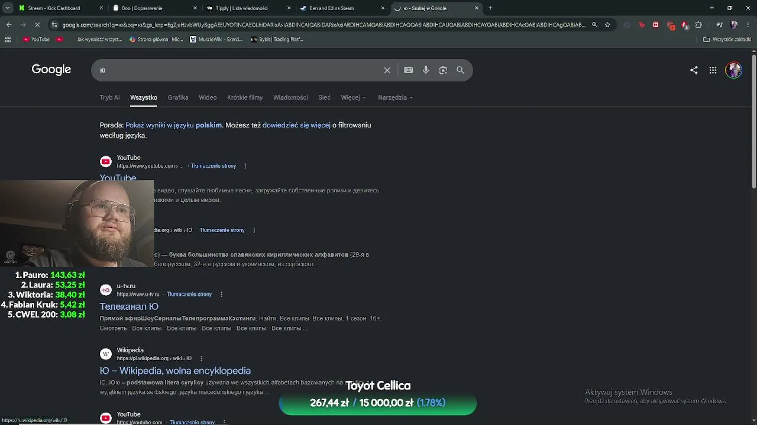
Task: Open the Chrome three-dot menu
Action: [x=749, y=25]
